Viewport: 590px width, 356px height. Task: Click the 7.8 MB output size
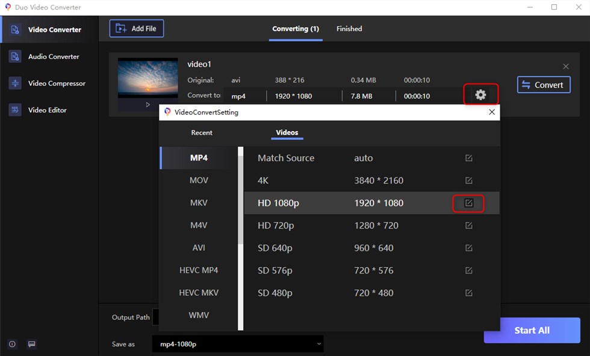361,96
